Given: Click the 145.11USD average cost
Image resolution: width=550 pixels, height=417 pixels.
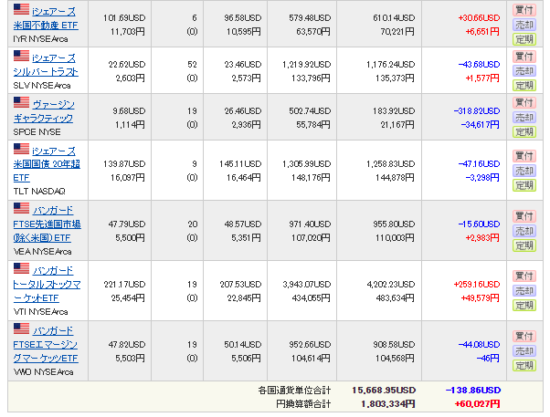Looking at the screenshot, I should [240, 164].
